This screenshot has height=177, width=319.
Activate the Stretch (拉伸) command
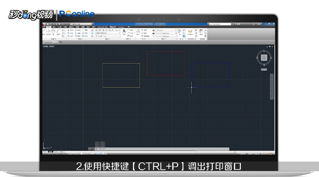(x=70, y=36)
